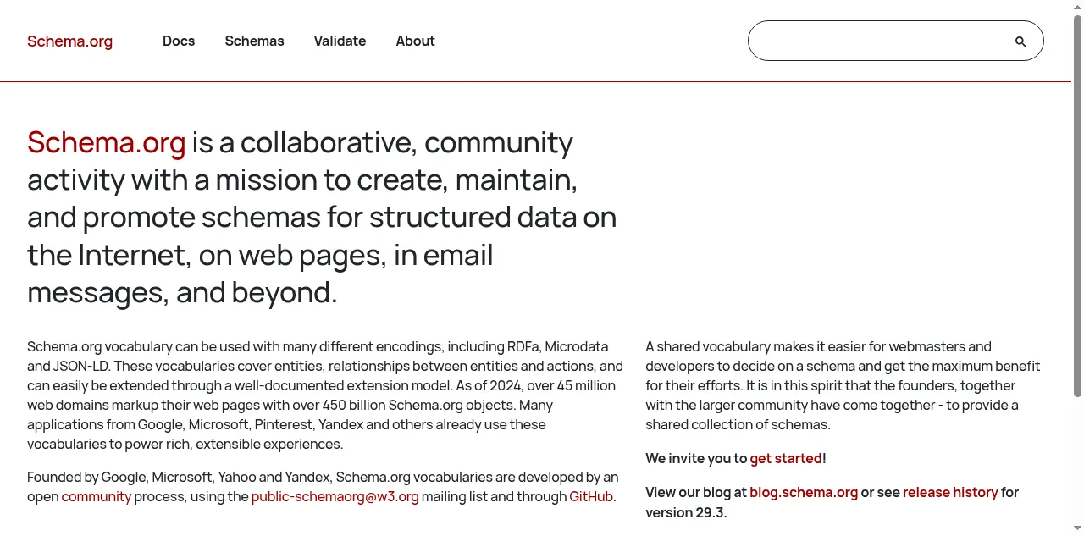The height and width of the screenshot is (536, 1084).
Task: Visit the GitHub link
Action: pyautogui.click(x=591, y=496)
